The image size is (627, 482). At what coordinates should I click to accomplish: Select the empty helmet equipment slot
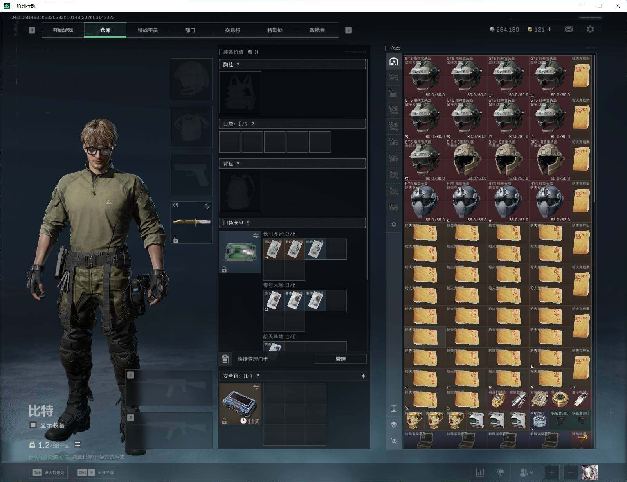tap(191, 79)
